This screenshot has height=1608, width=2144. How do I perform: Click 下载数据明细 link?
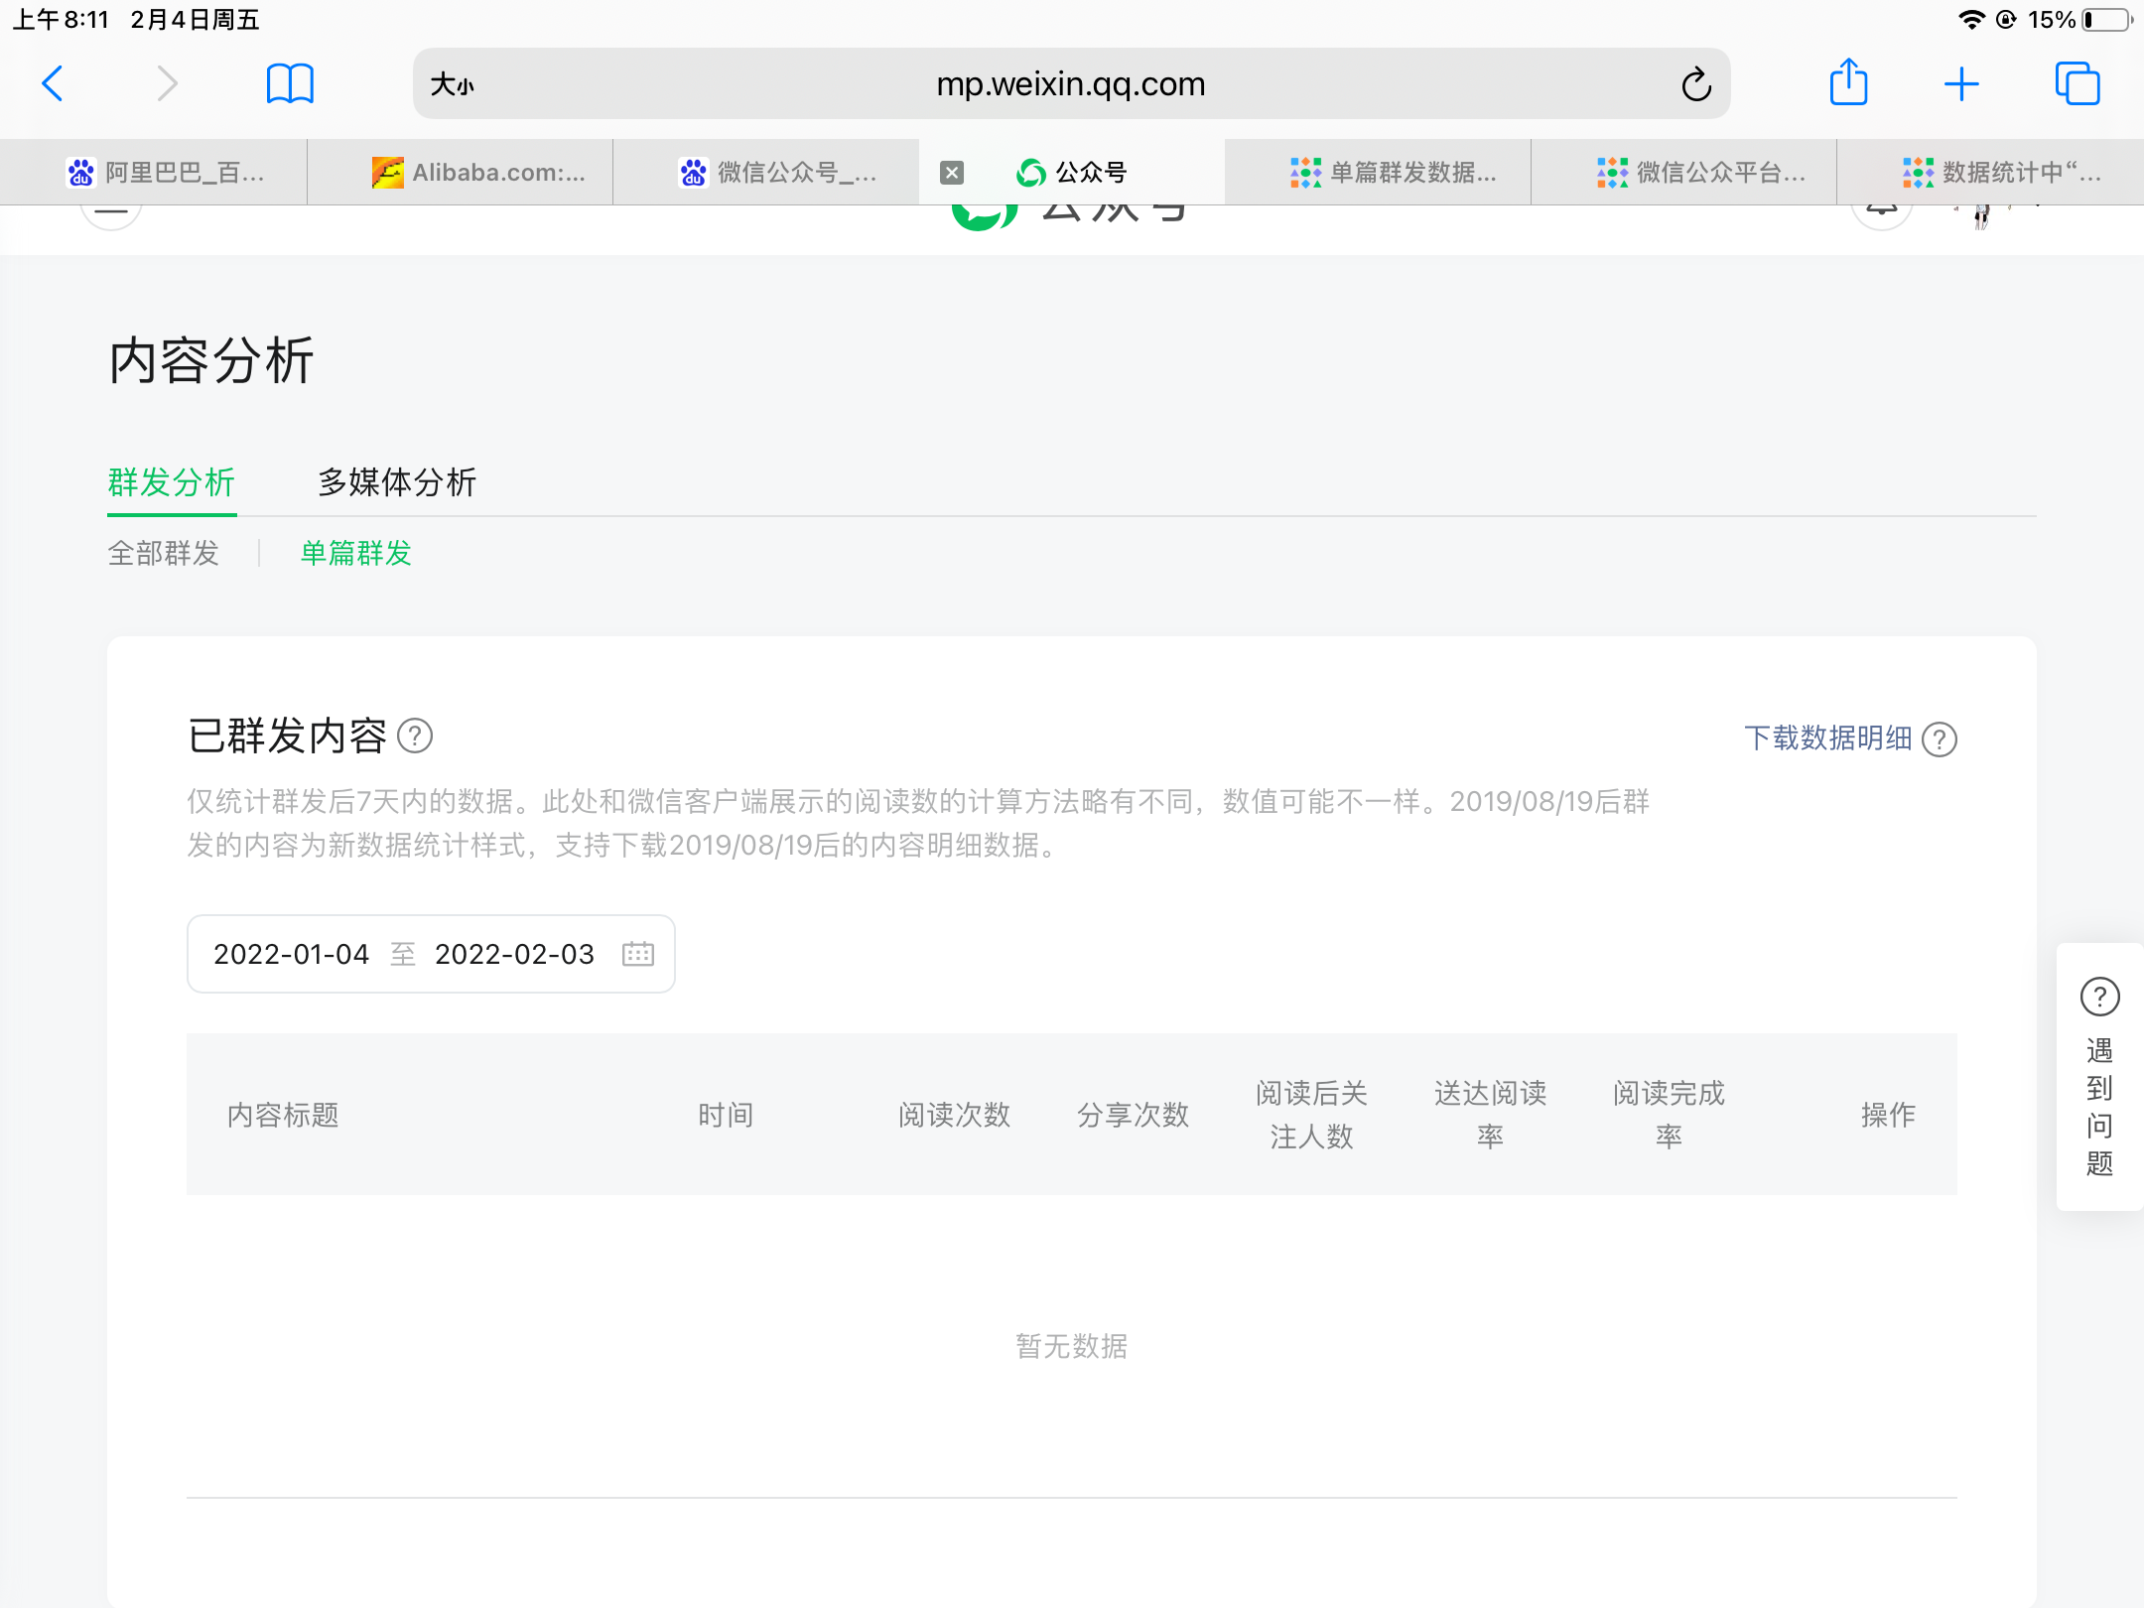pos(1827,738)
